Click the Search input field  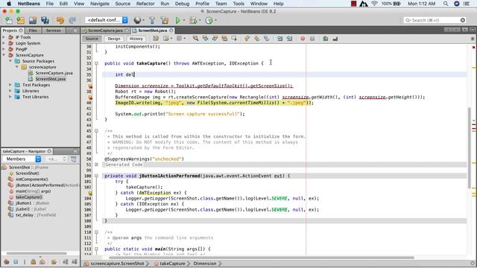click(435, 20)
